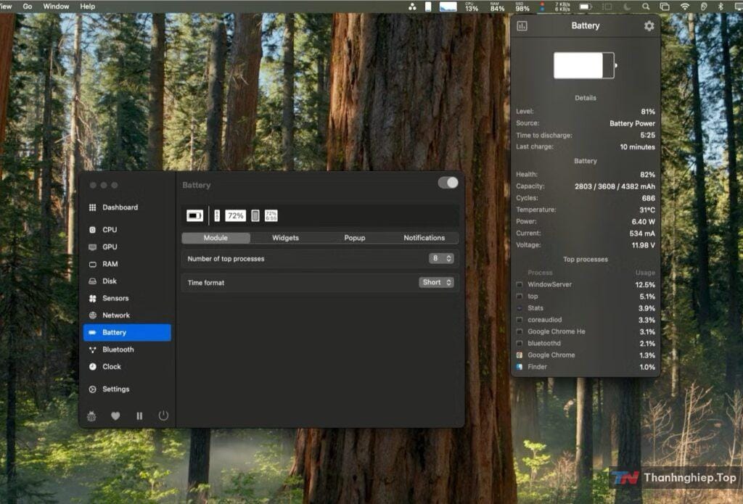Click the pause icon in sidebar footer
This screenshot has width=743, height=504.
(x=139, y=416)
